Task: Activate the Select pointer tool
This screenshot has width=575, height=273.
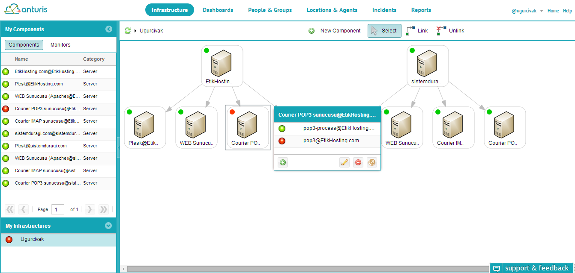Action: click(384, 31)
